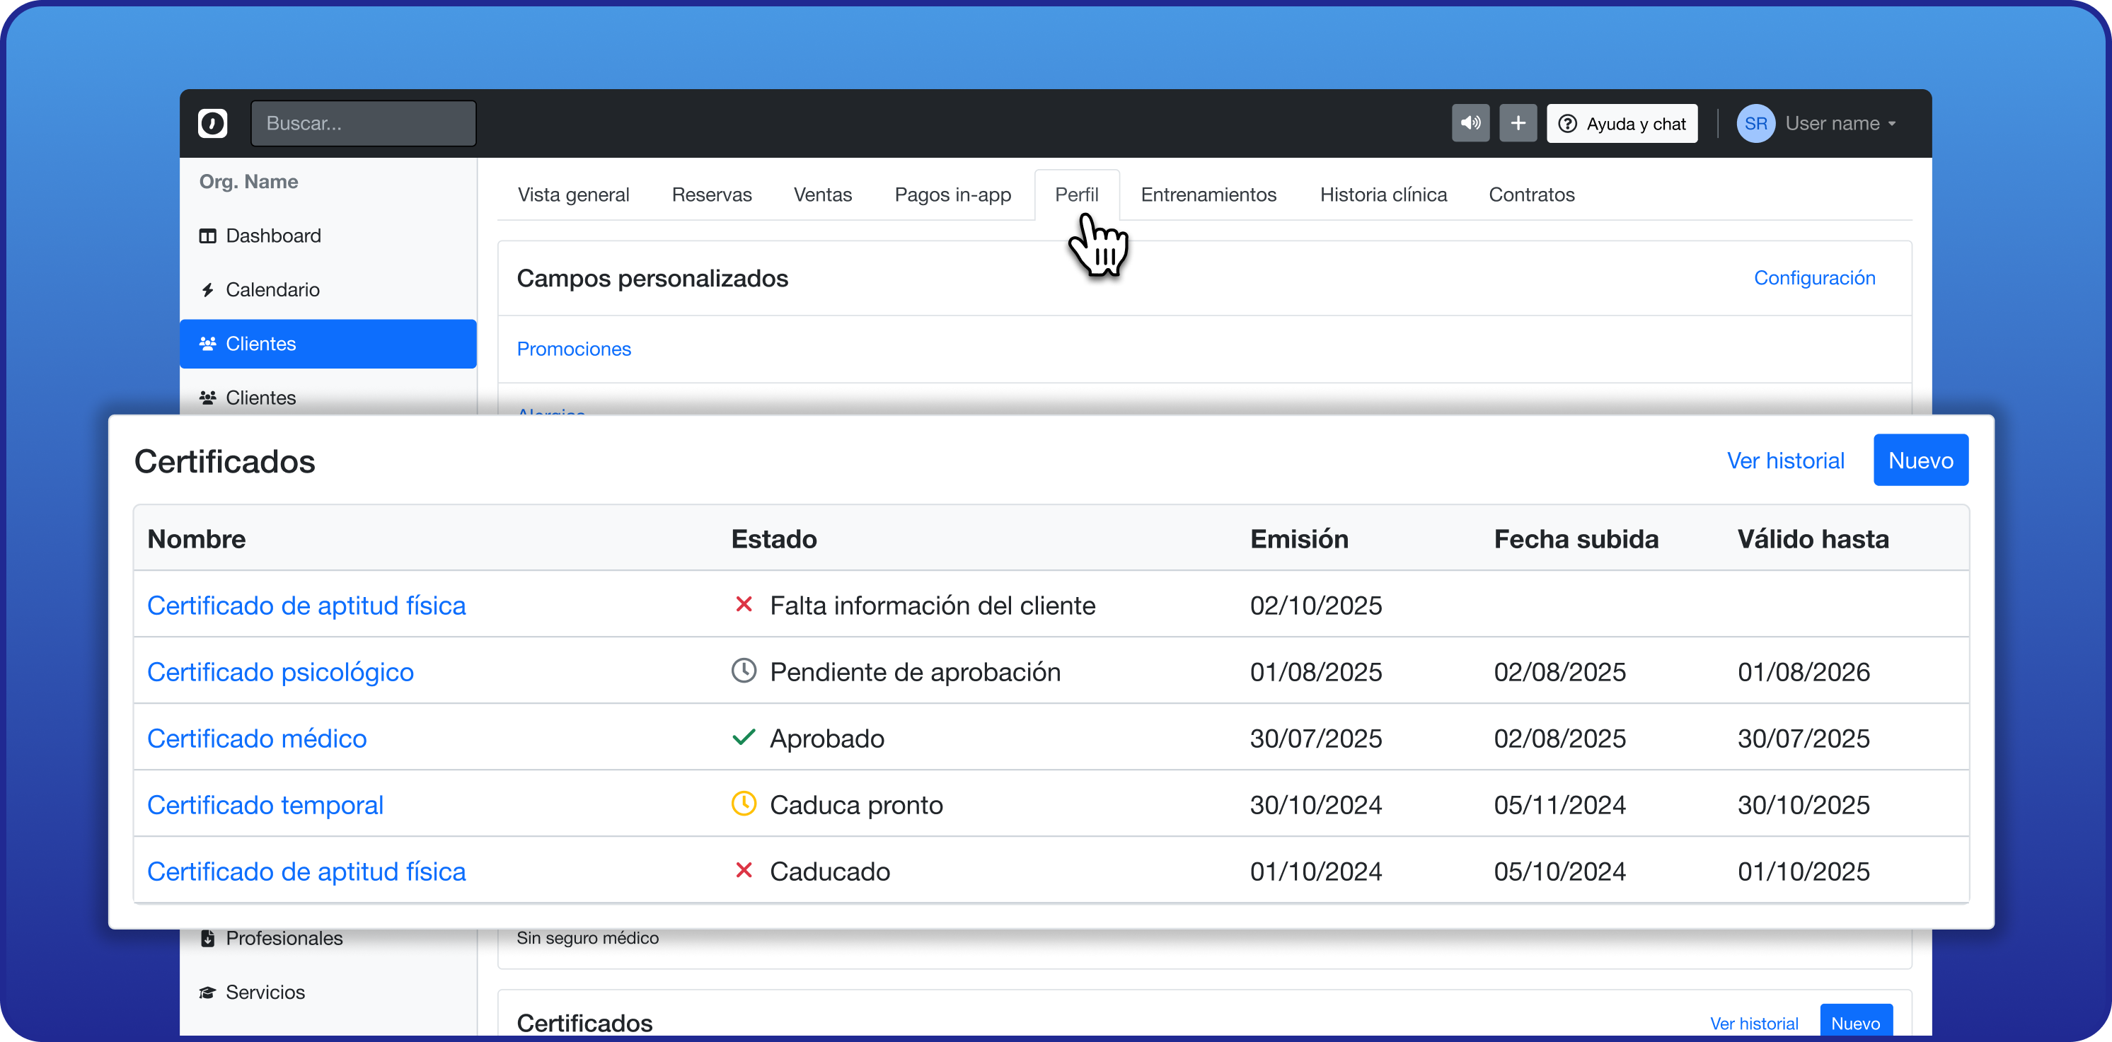Click the SR user avatar
Image resolution: width=2112 pixels, height=1042 pixels.
1755,124
